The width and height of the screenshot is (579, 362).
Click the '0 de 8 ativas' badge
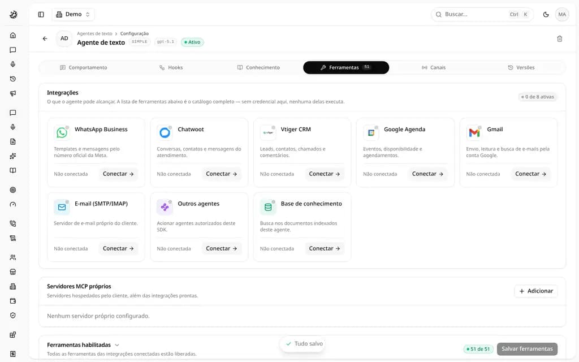coord(537,97)
